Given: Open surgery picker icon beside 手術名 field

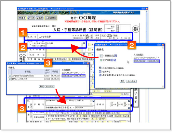Looking at the screenshot, I should point(94,101).
